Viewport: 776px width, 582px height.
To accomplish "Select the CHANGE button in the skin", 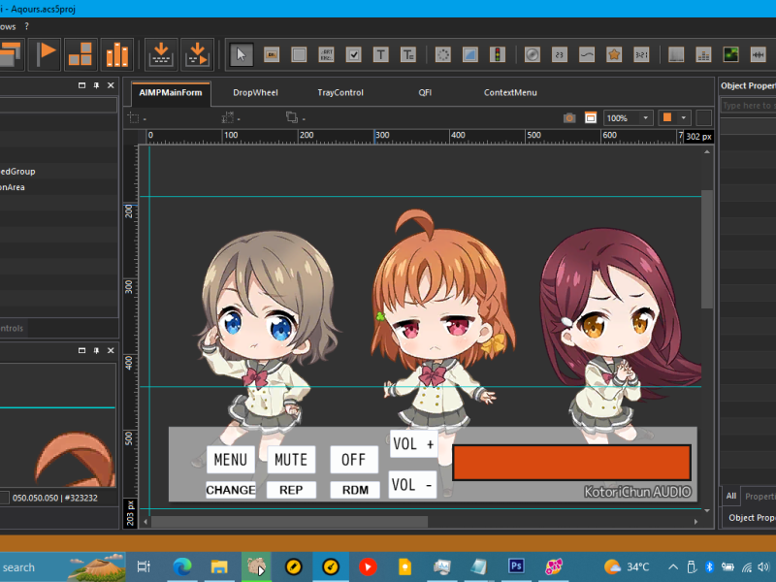I will point(231,490).
